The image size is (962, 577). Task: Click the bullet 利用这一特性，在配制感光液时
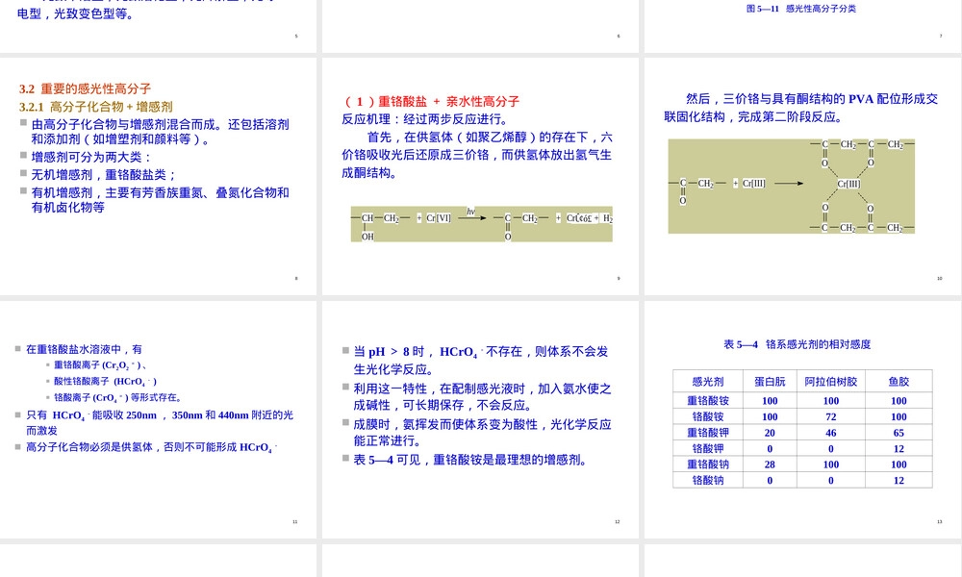click(482, 397)
